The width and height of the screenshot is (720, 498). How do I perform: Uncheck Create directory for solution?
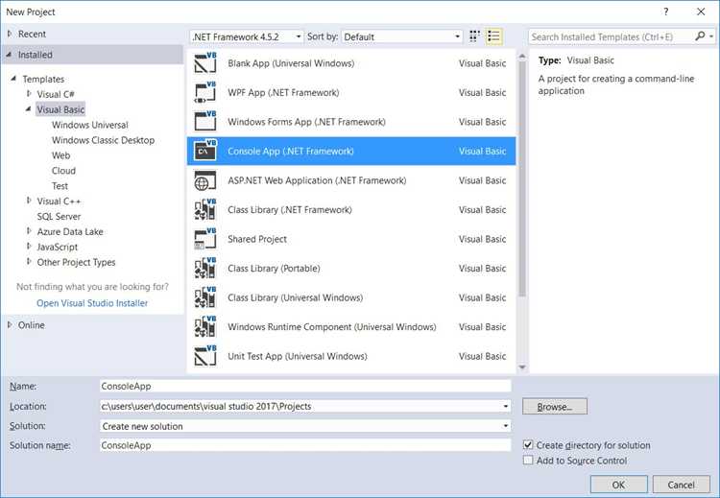point(528,445)
